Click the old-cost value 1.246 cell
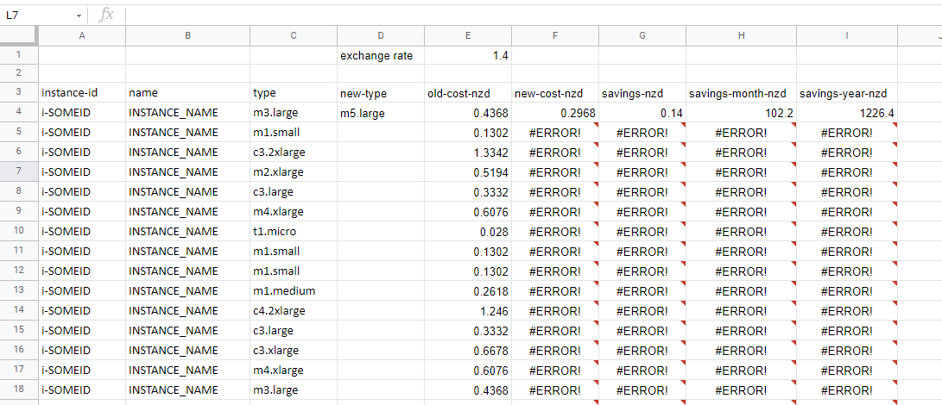942x405 pixels. 468,311
